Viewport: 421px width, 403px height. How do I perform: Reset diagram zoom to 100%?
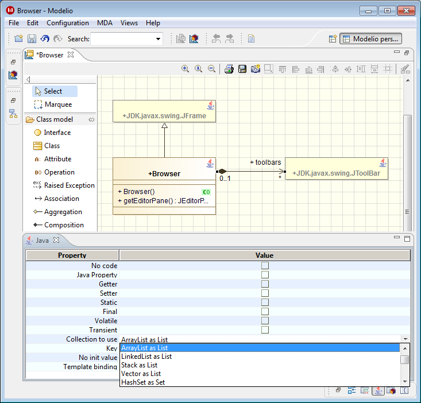(198, 69)
